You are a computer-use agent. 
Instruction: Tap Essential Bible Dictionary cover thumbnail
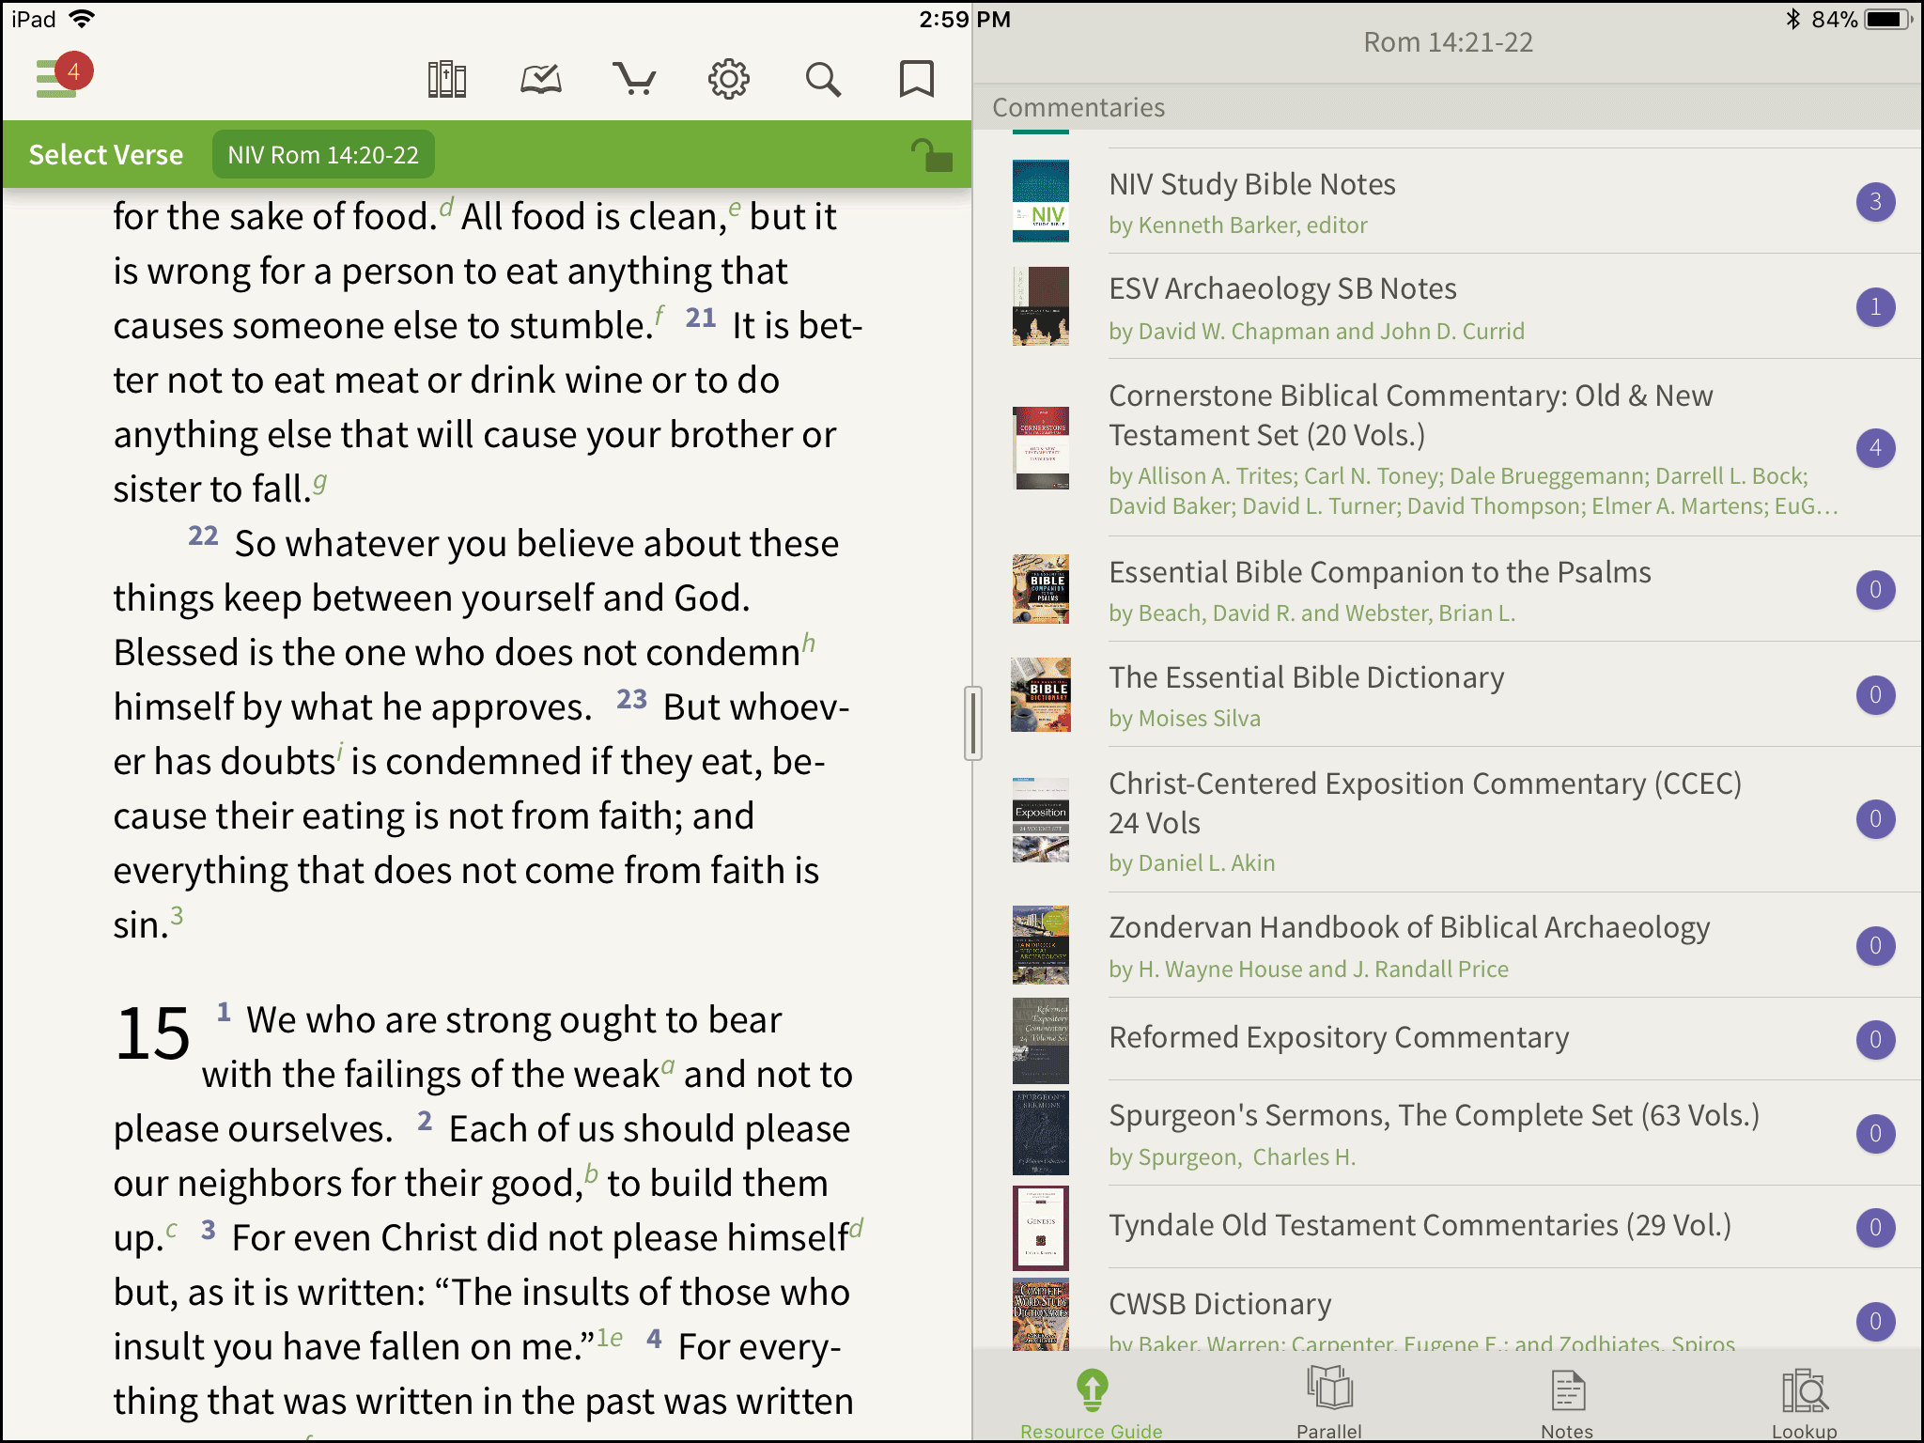tap(1041, 695)
